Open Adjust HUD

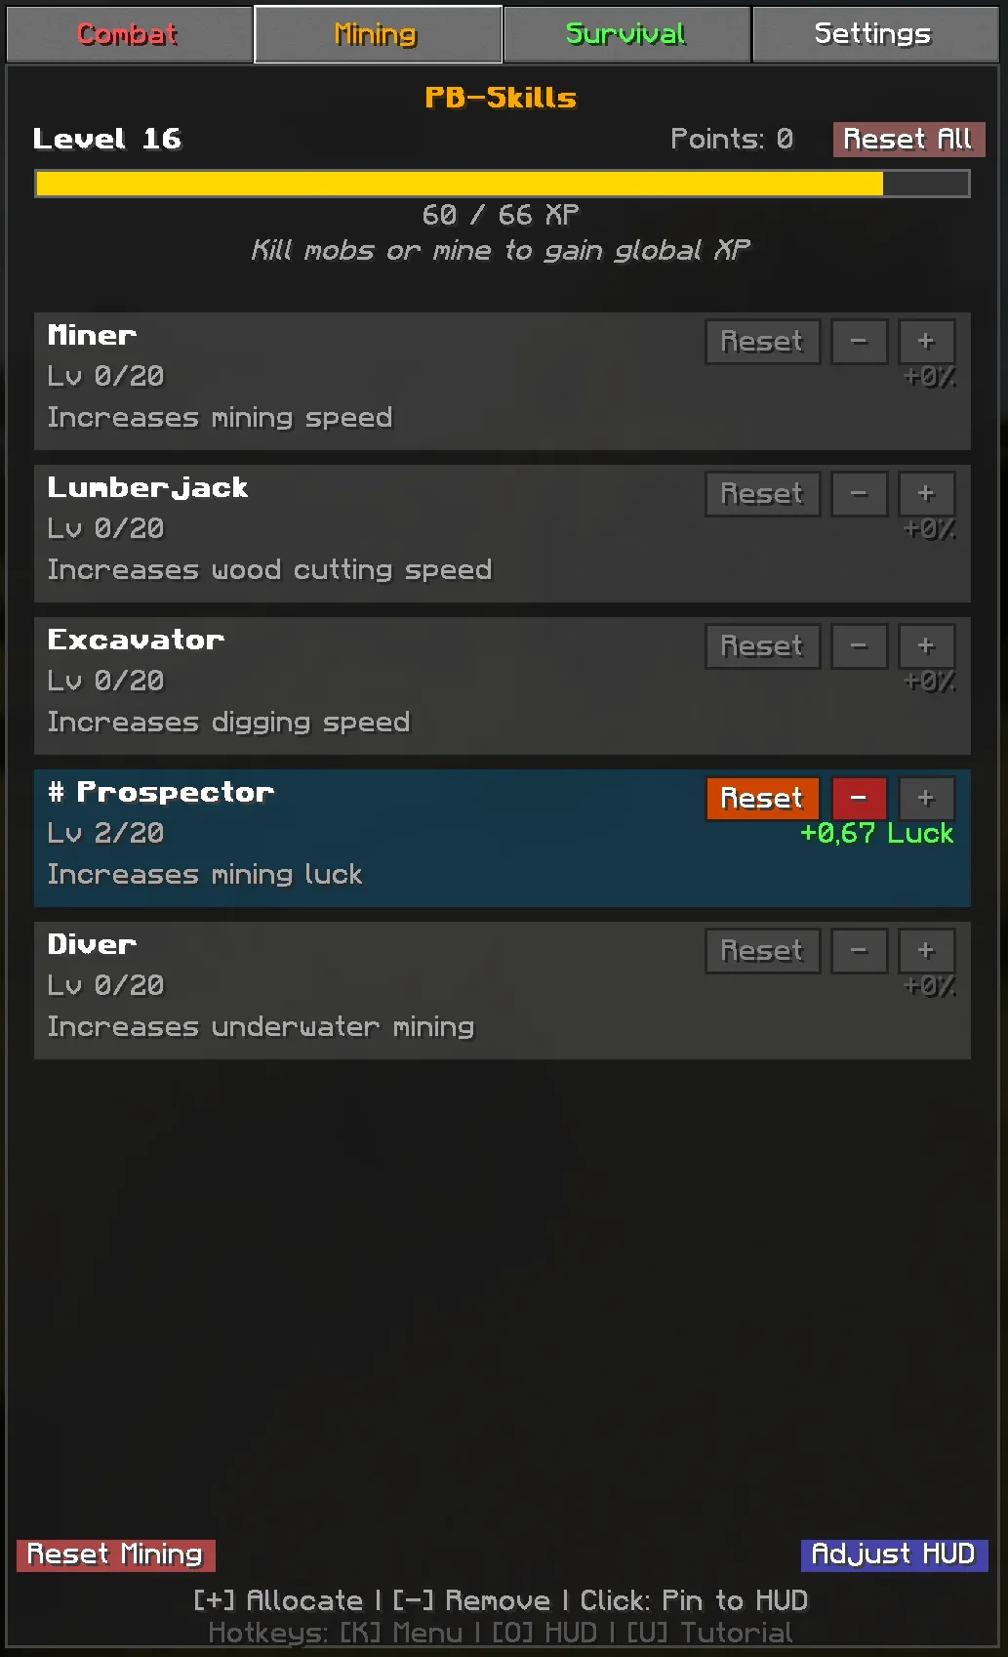pos(894,1554)
